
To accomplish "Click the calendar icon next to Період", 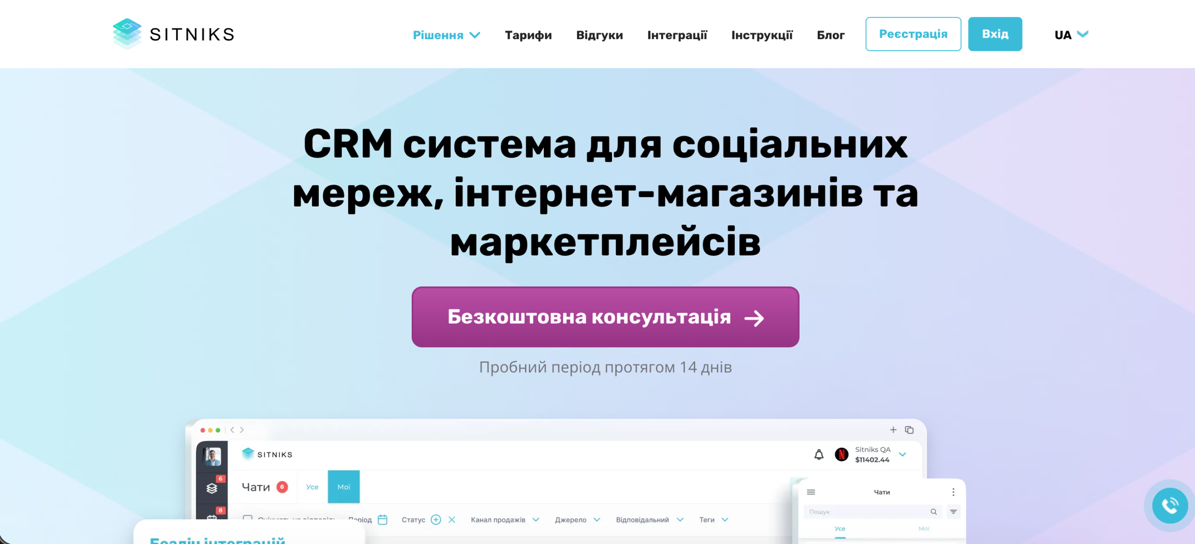I will coord(383,519).
